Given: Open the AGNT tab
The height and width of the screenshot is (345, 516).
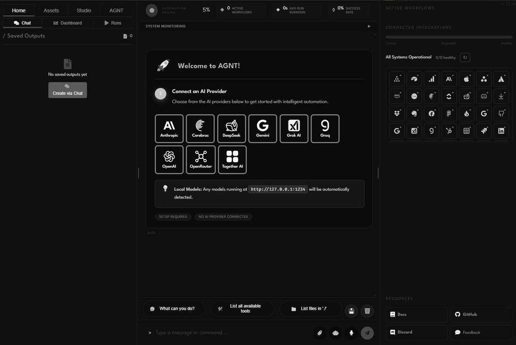Looking at the screenshot, I should click(x=117, y=10).
